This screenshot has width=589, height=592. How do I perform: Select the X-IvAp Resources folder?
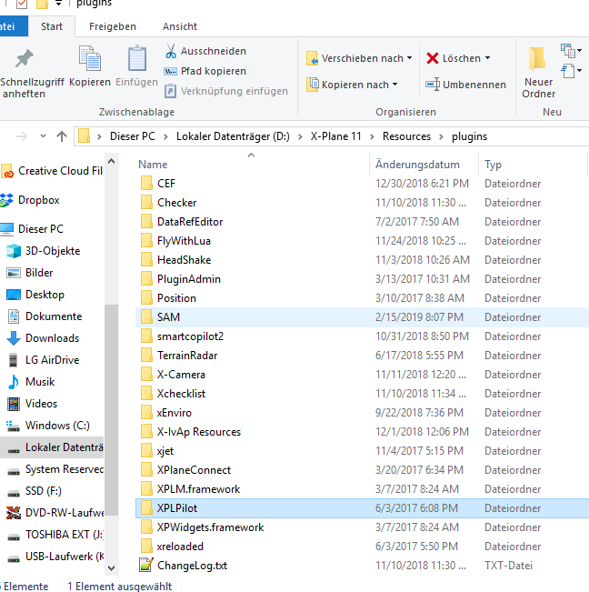coord(362,432)
